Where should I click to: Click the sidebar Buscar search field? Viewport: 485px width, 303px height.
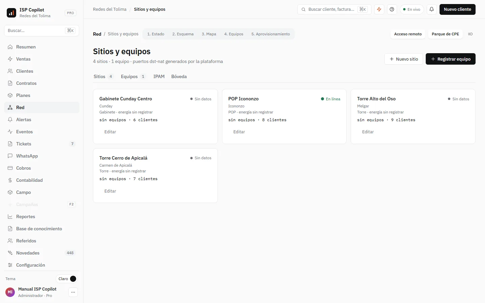coord(41,31)
